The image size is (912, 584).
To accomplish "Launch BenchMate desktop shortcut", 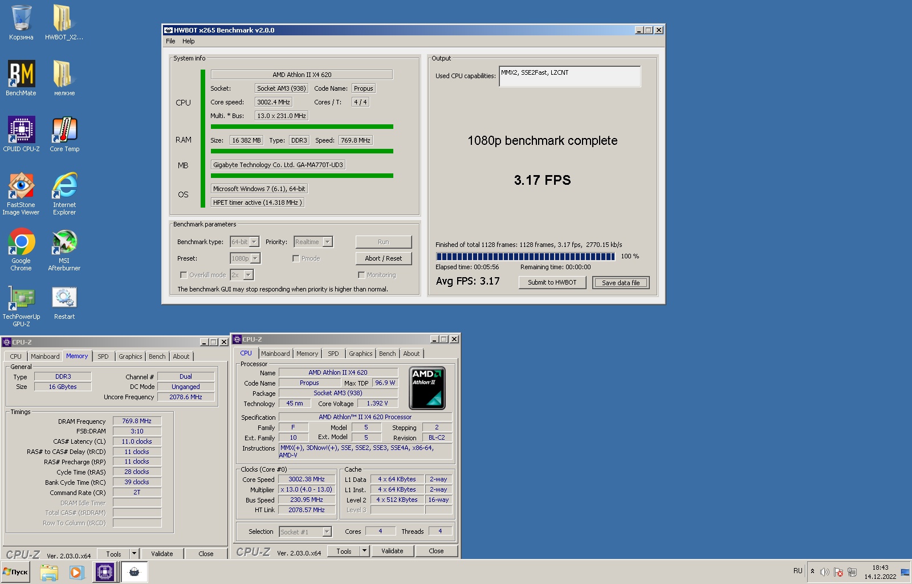I will [21, 79].
